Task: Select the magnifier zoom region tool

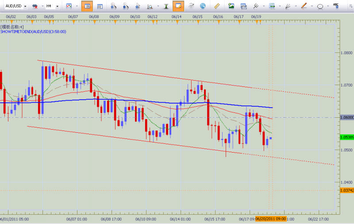Action: pyautogui.click(x=150, y=7)
